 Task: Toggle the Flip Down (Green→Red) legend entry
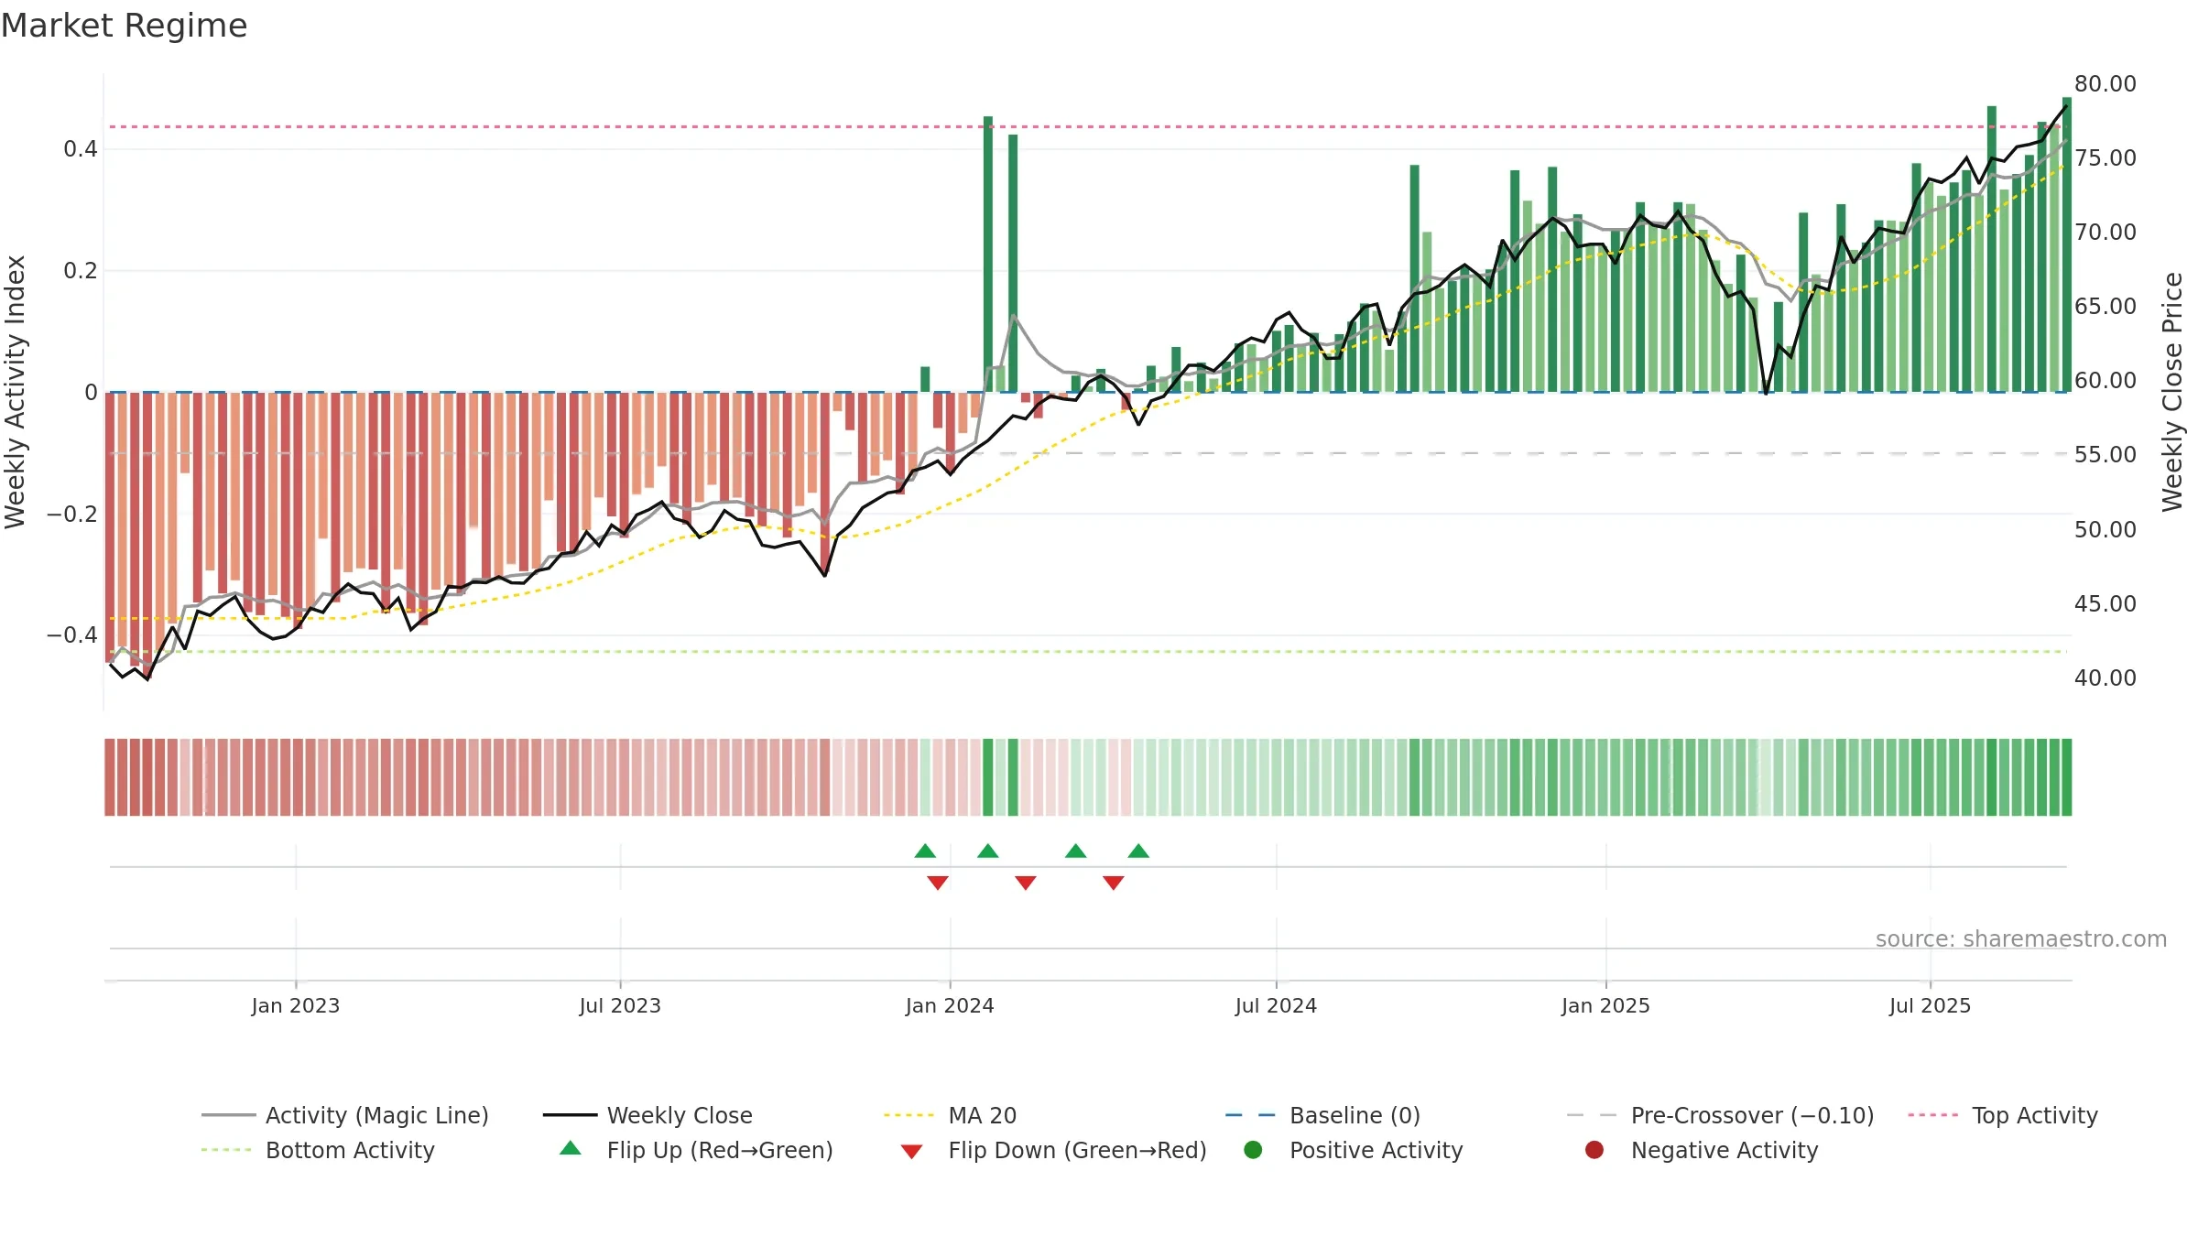point(1053,1150)
